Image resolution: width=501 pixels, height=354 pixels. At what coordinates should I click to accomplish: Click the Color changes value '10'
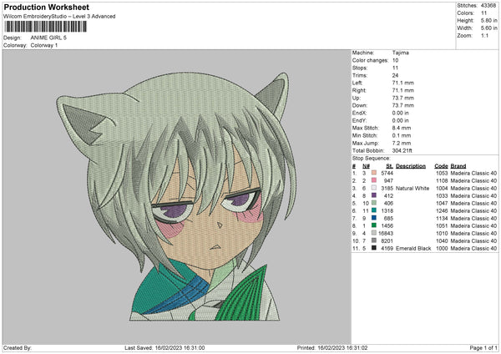tap(395, 60)
